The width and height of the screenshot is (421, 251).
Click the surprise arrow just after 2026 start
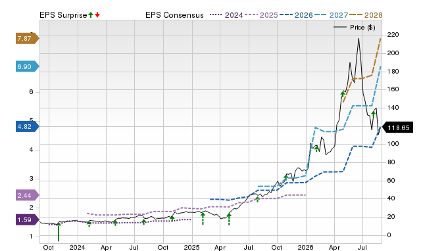(x=316, y=149)
